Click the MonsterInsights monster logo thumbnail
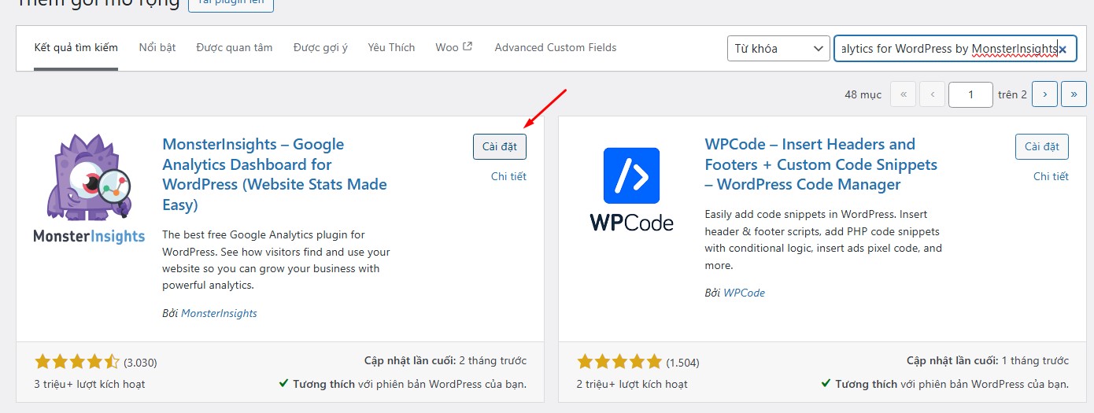 89,188
